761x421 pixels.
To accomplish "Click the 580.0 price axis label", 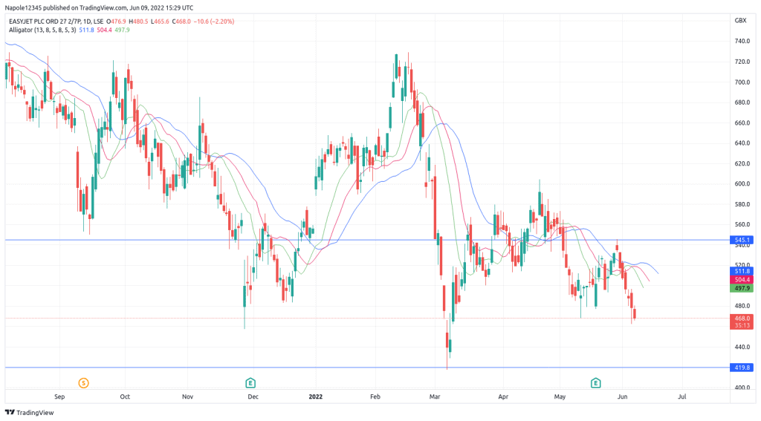I will (742, 204).
